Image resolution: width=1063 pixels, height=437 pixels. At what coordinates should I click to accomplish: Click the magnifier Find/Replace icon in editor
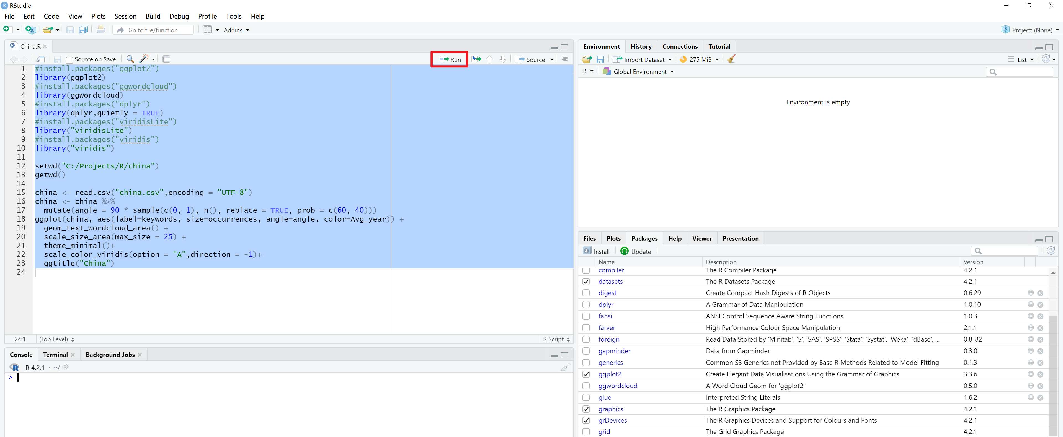point(130,59)
